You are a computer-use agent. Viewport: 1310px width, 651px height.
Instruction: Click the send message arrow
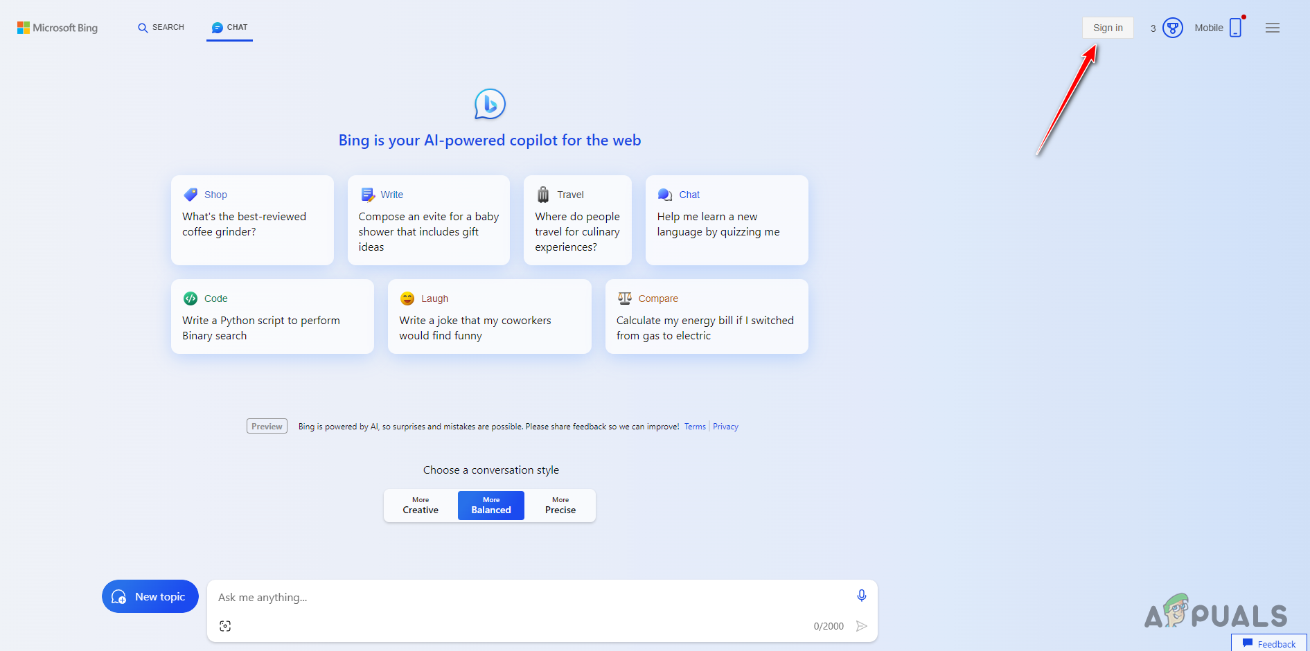pos(862,626)
